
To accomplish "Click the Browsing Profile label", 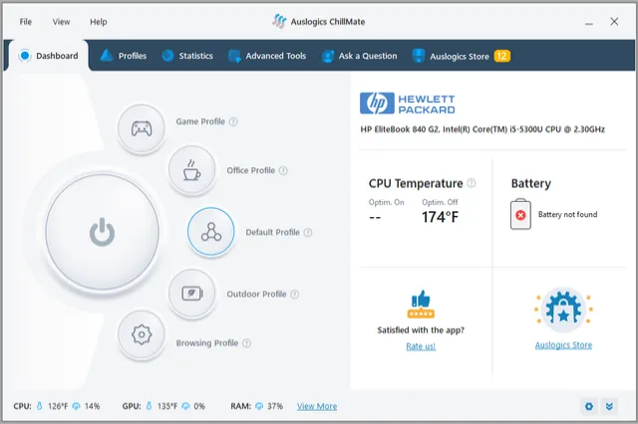I will 207,343.
